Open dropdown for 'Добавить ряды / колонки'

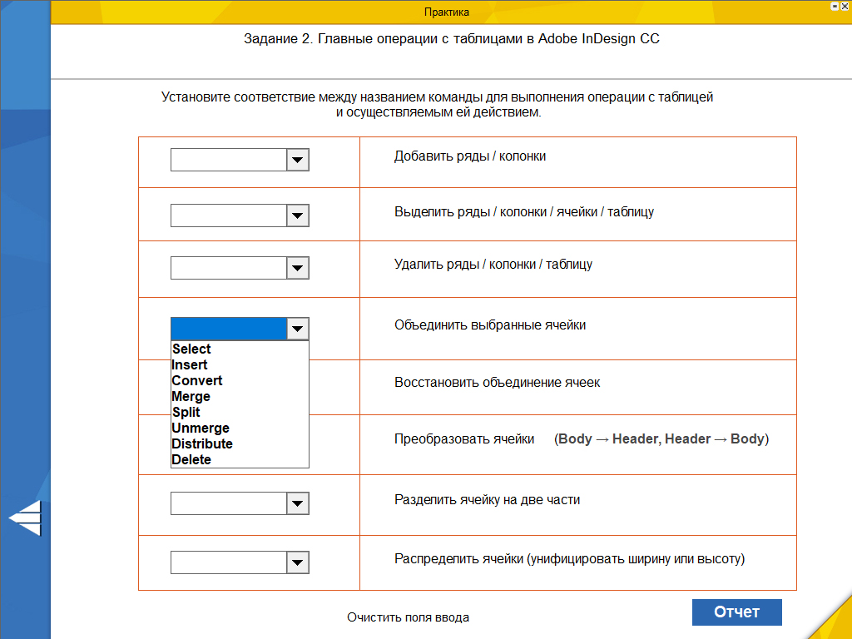(297, 160)
